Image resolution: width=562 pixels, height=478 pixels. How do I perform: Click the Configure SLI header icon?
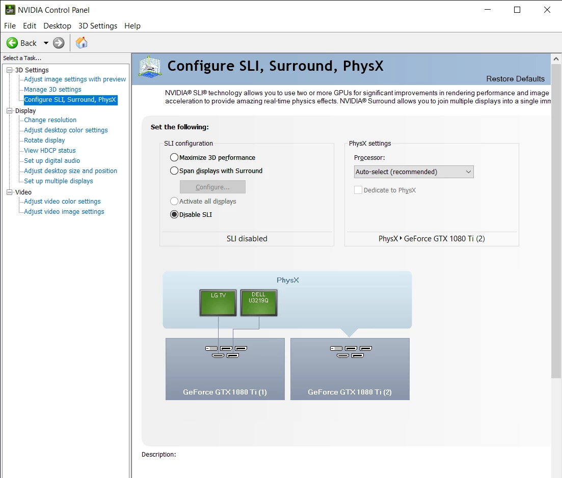pyautogui.click(x=150, y=67)
